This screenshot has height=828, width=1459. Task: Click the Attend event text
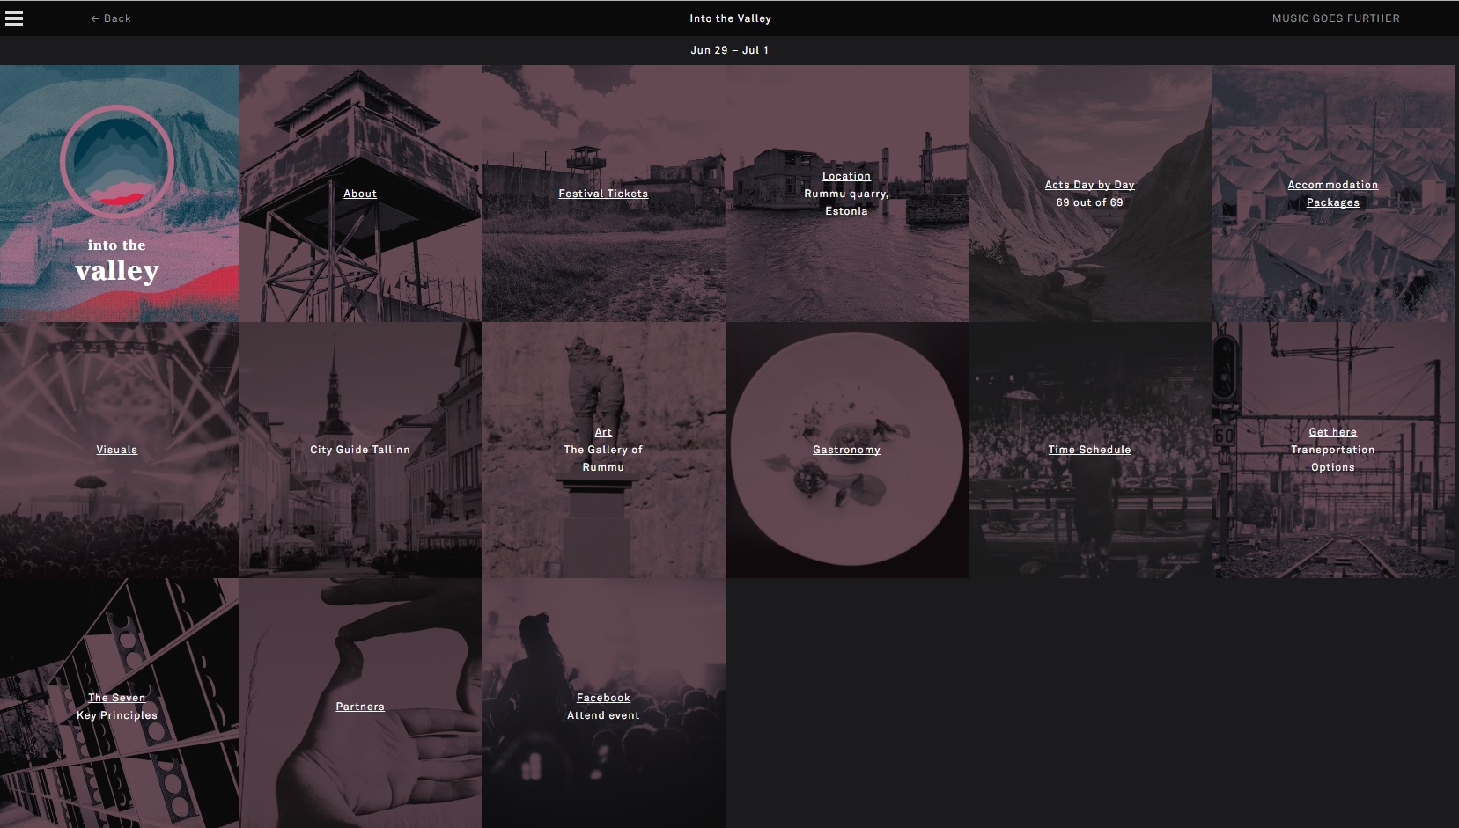pos(603,715)
